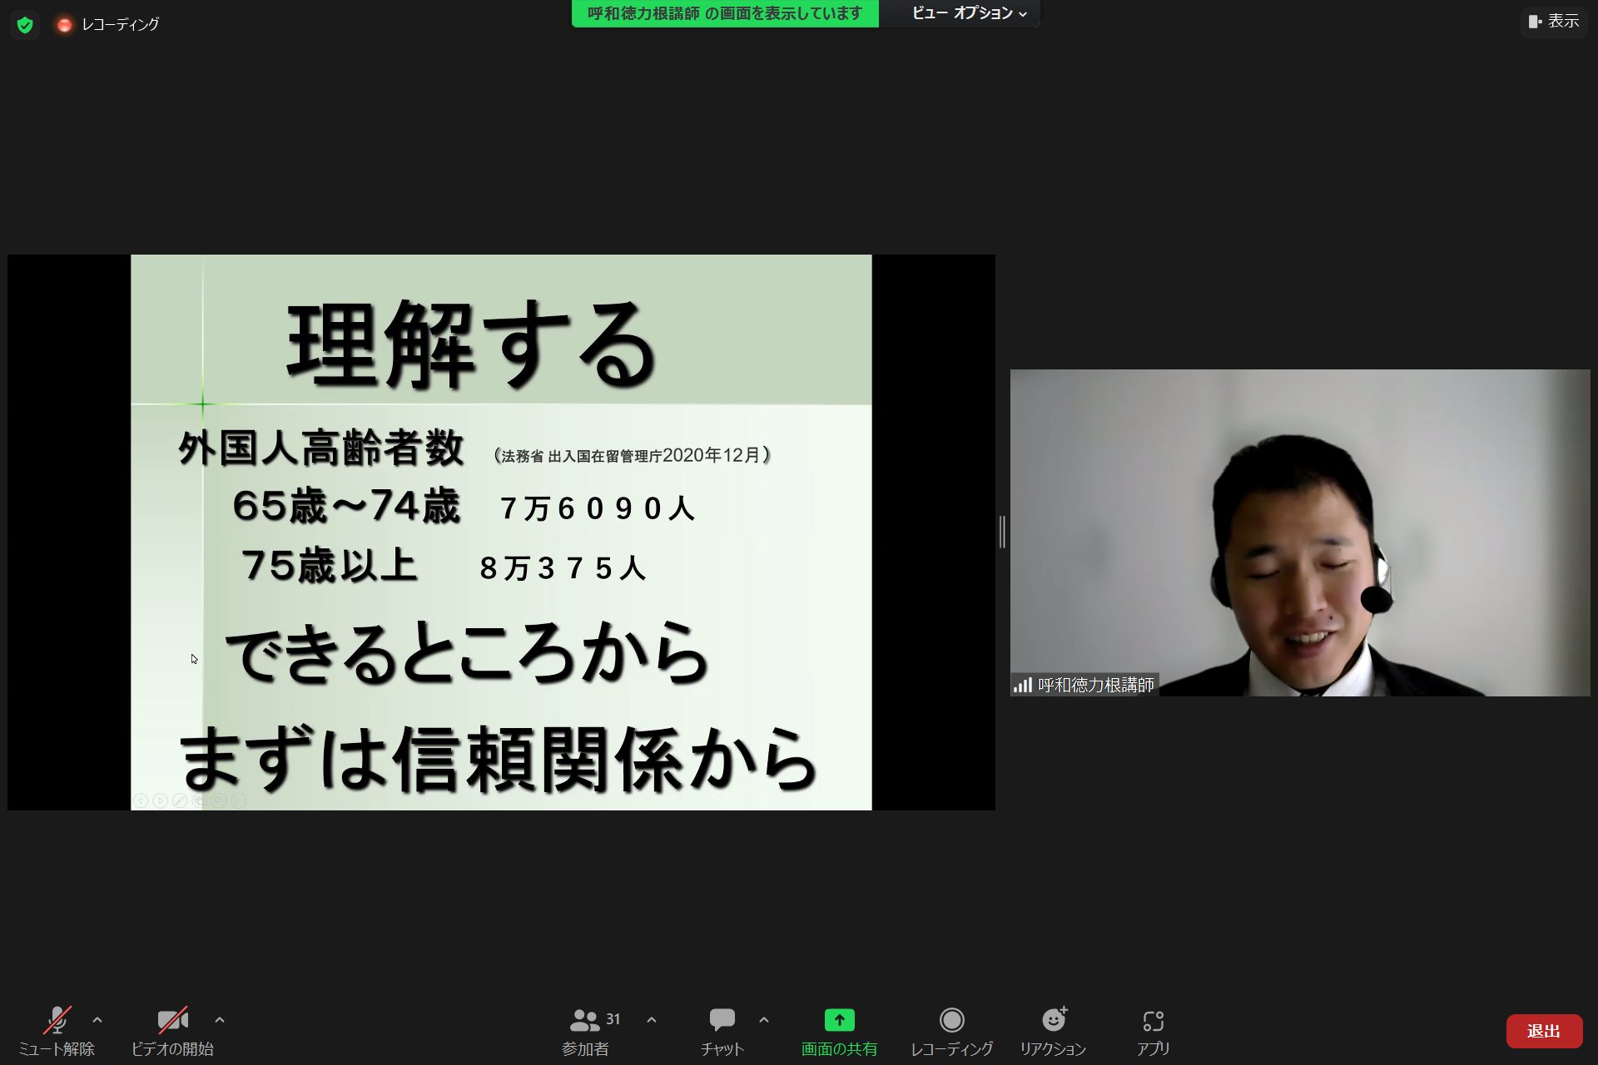Viewport: 1598px width, 1065px height.
Task: Click the 75歳以上 line on slide
Action: point(330,566)
